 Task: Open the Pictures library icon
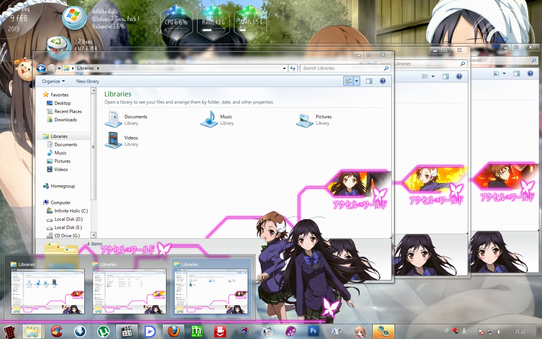(304, 119)
